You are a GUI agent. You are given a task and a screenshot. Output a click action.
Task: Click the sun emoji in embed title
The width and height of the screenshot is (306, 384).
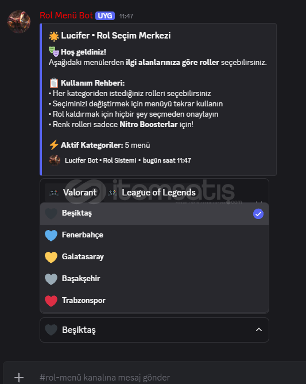tap(54, 36)
